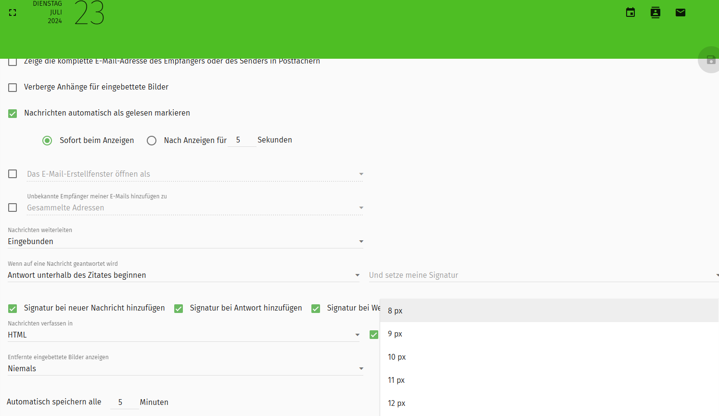
Task: Click the seconds field after 'Nach Anzeigen für'
Action: click(x=242, y=140)
